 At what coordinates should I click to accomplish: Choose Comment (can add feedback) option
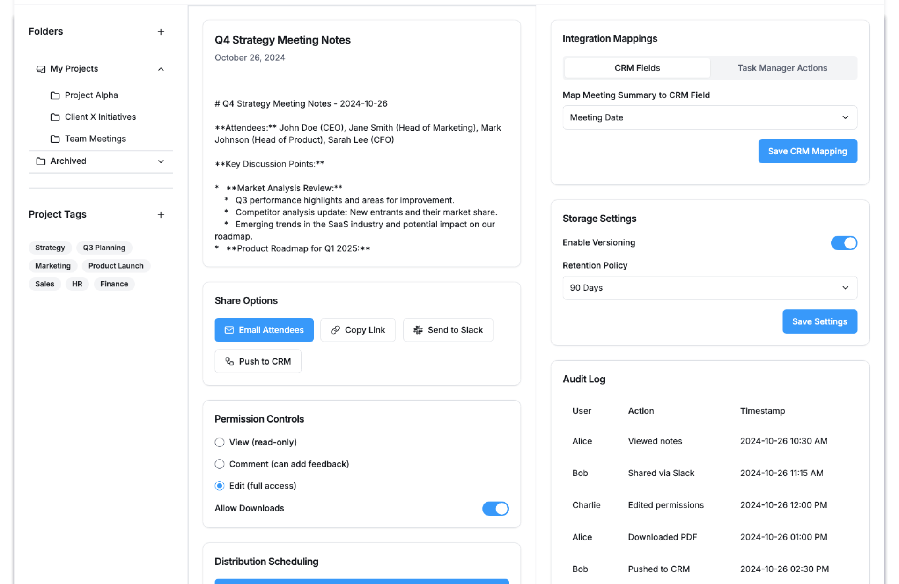pyautogui.click(x=220, y=464)
